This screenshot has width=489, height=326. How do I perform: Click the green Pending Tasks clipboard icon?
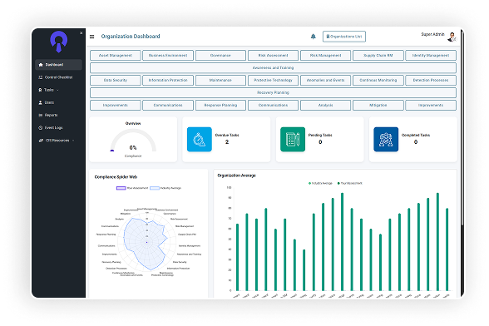[293, 140]
